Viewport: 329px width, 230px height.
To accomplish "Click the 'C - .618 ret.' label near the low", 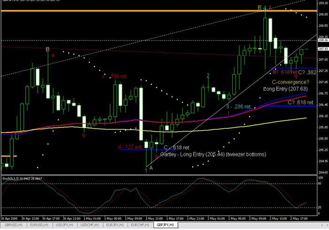I will (x=177, y=148).
